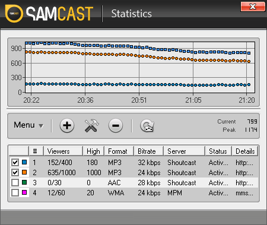Image resolution: width=267 pixels, height=225 pixels.
Task: Close the Statistics window
Action: pyautogui.click(x=253, y=7)
